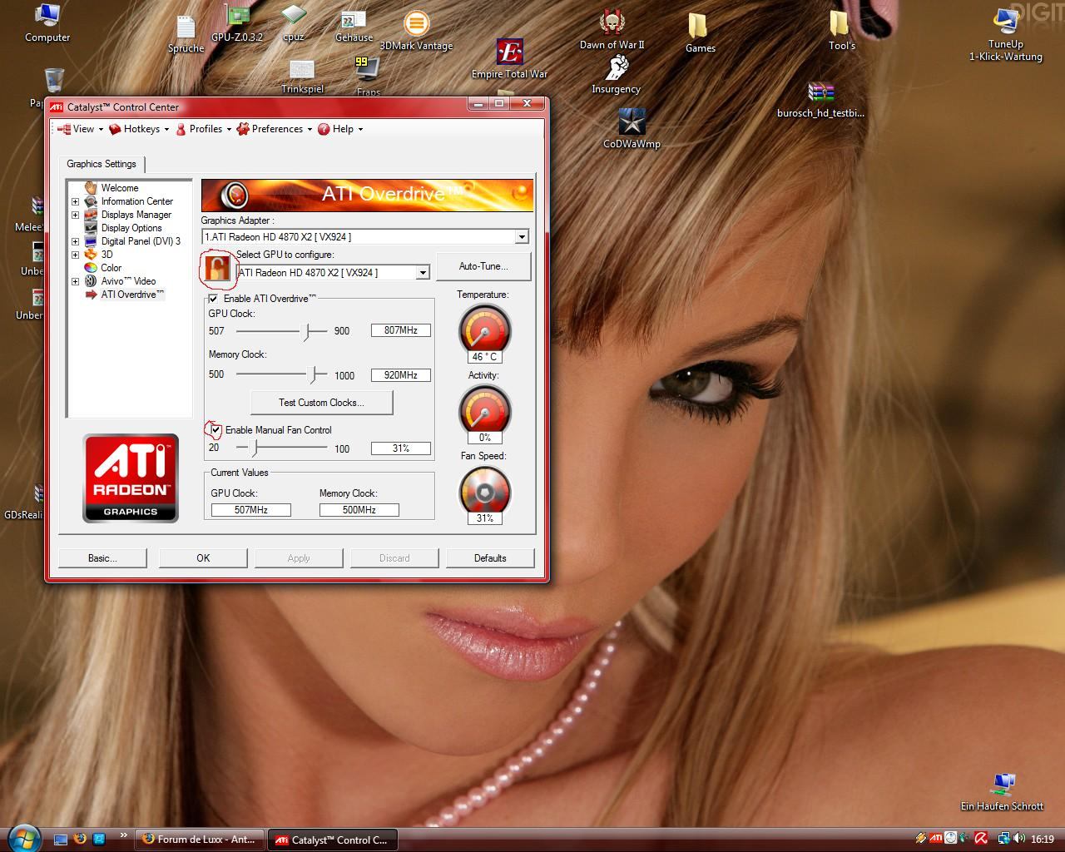Adjust the Memory Clock slider handle
Viewport: 1065px width, 852px height.
315,374
